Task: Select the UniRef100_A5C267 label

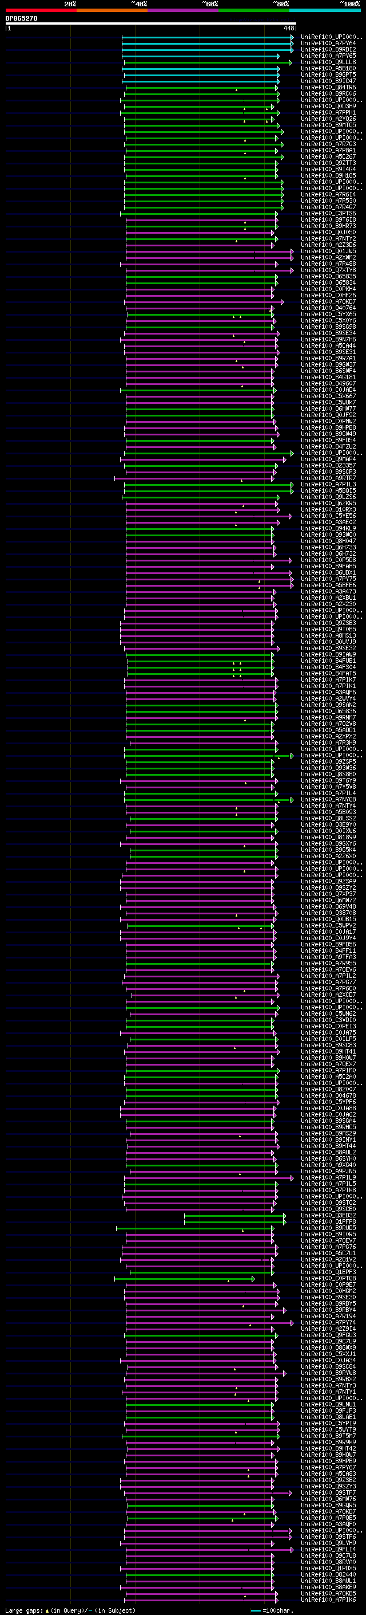Action: 328,157
